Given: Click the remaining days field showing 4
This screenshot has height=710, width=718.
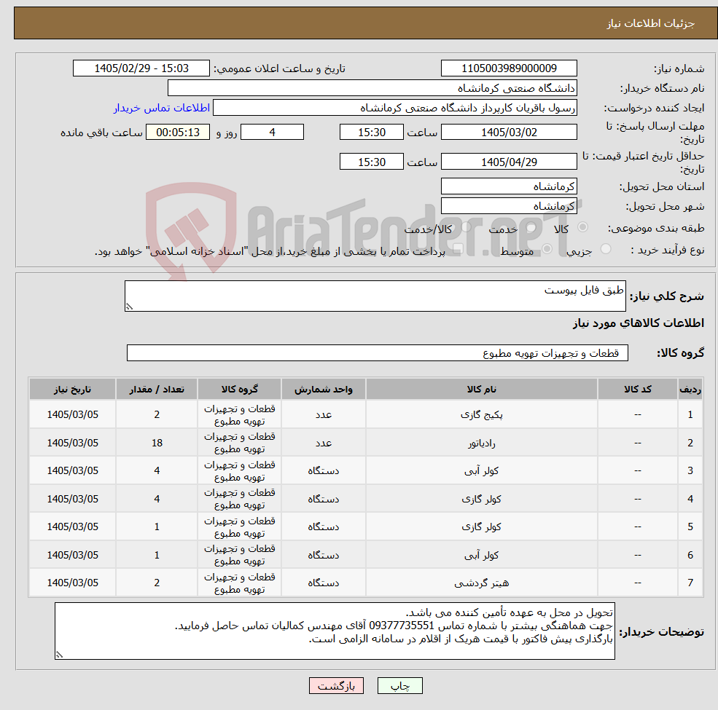Looking at the screenshot, I should pos(272,133).
